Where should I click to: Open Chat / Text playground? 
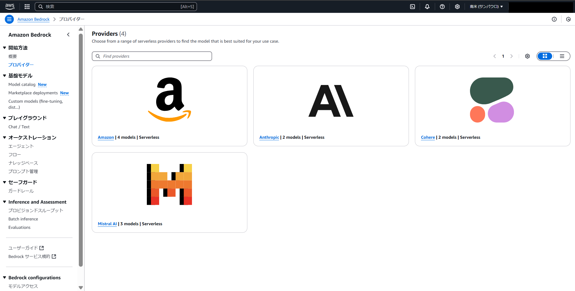pyautogui.click(x=19, y=127)
